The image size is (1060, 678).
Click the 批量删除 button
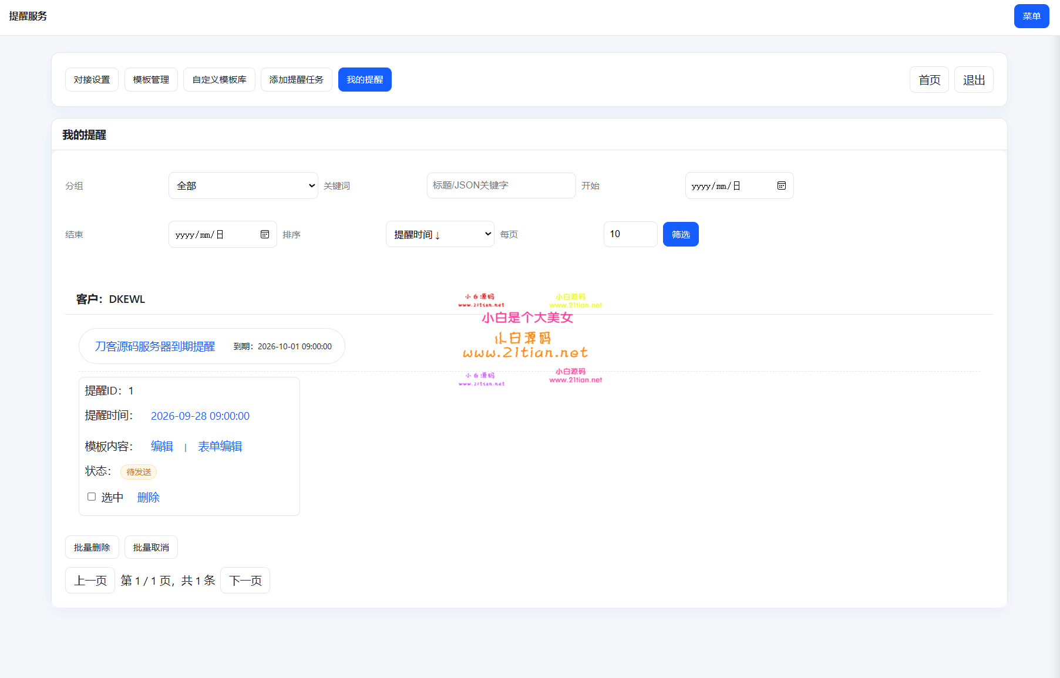pos(92,547)
